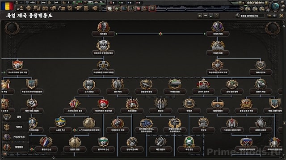The image size is (286, 160).
Task: Click the second header button with minus symbol
Action: click(206, 16)
